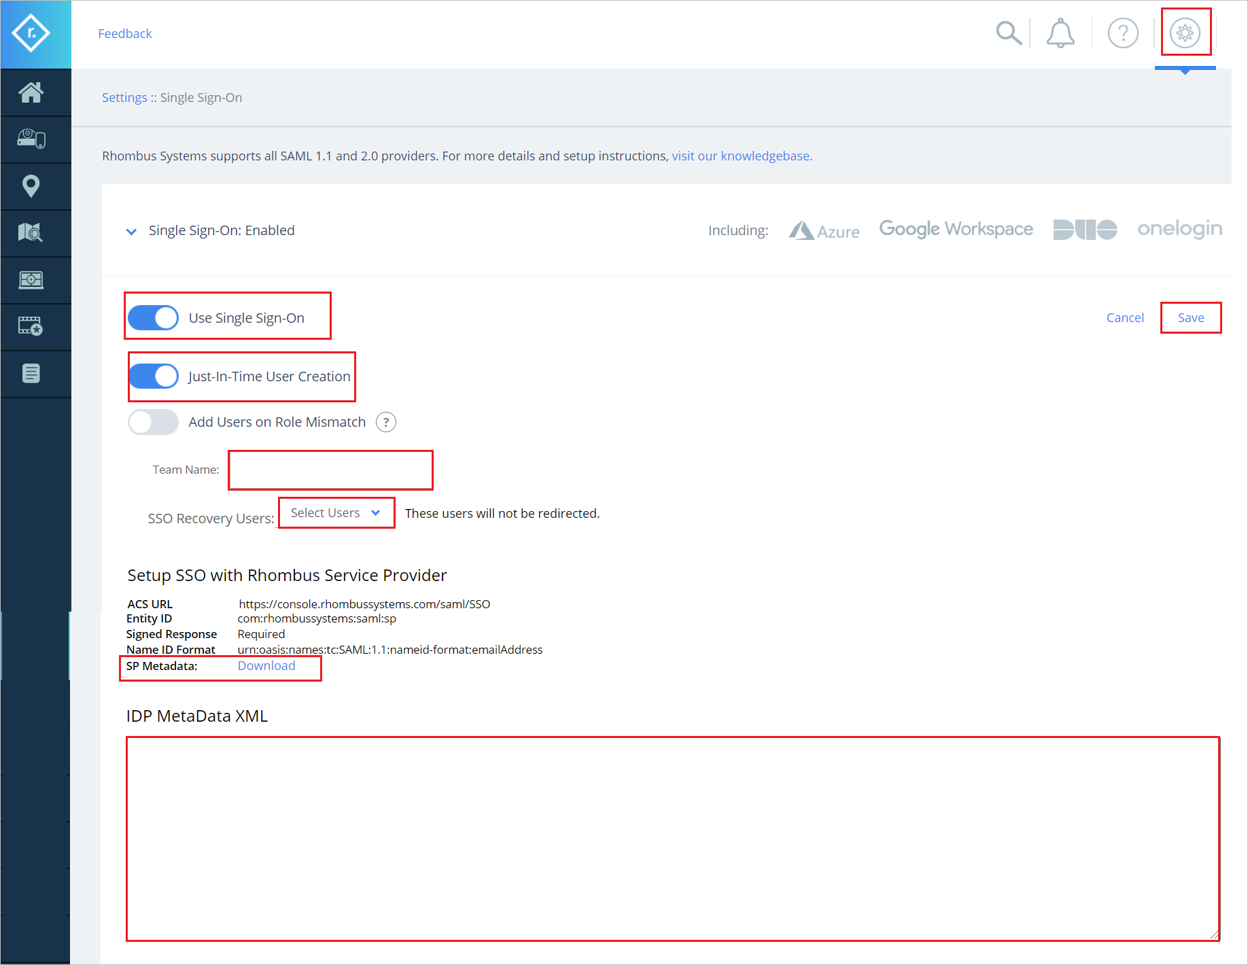The height and width of the screenshot is (965, 1248).
Task: Click the search magnifier icon
Action: pos(1009,33)
